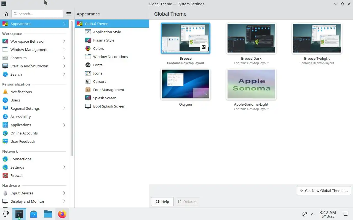Click the Help button

coord(162,202)
